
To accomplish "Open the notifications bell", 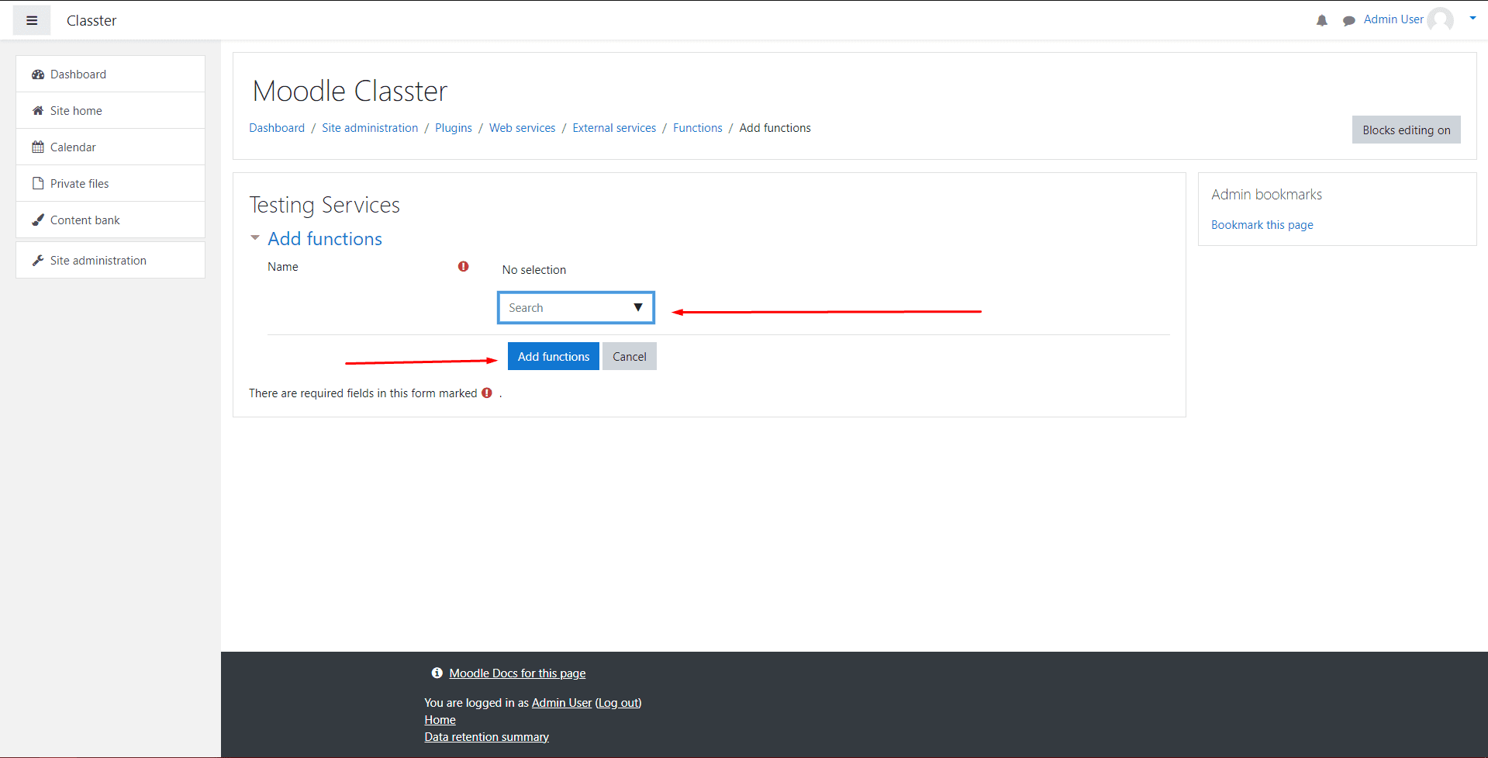I will click(1322, 21).
